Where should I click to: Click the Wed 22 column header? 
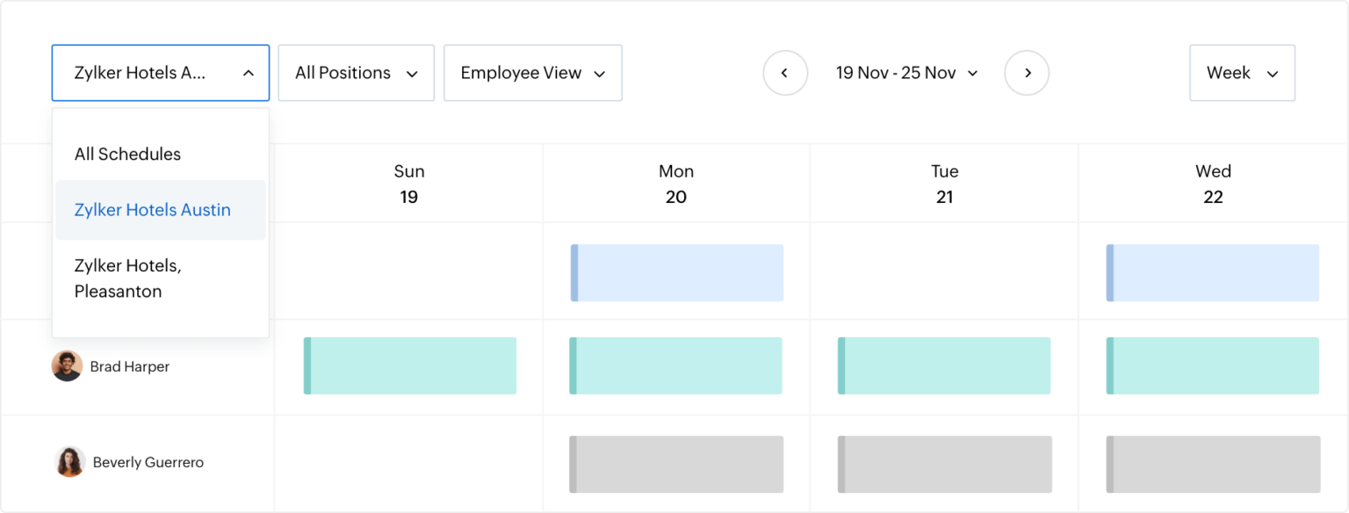pyautogui.click(x=1213, y=183)
